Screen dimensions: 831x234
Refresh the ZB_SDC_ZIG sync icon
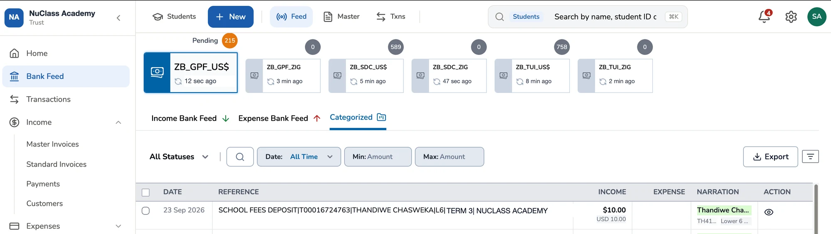[x=437, y=81]
